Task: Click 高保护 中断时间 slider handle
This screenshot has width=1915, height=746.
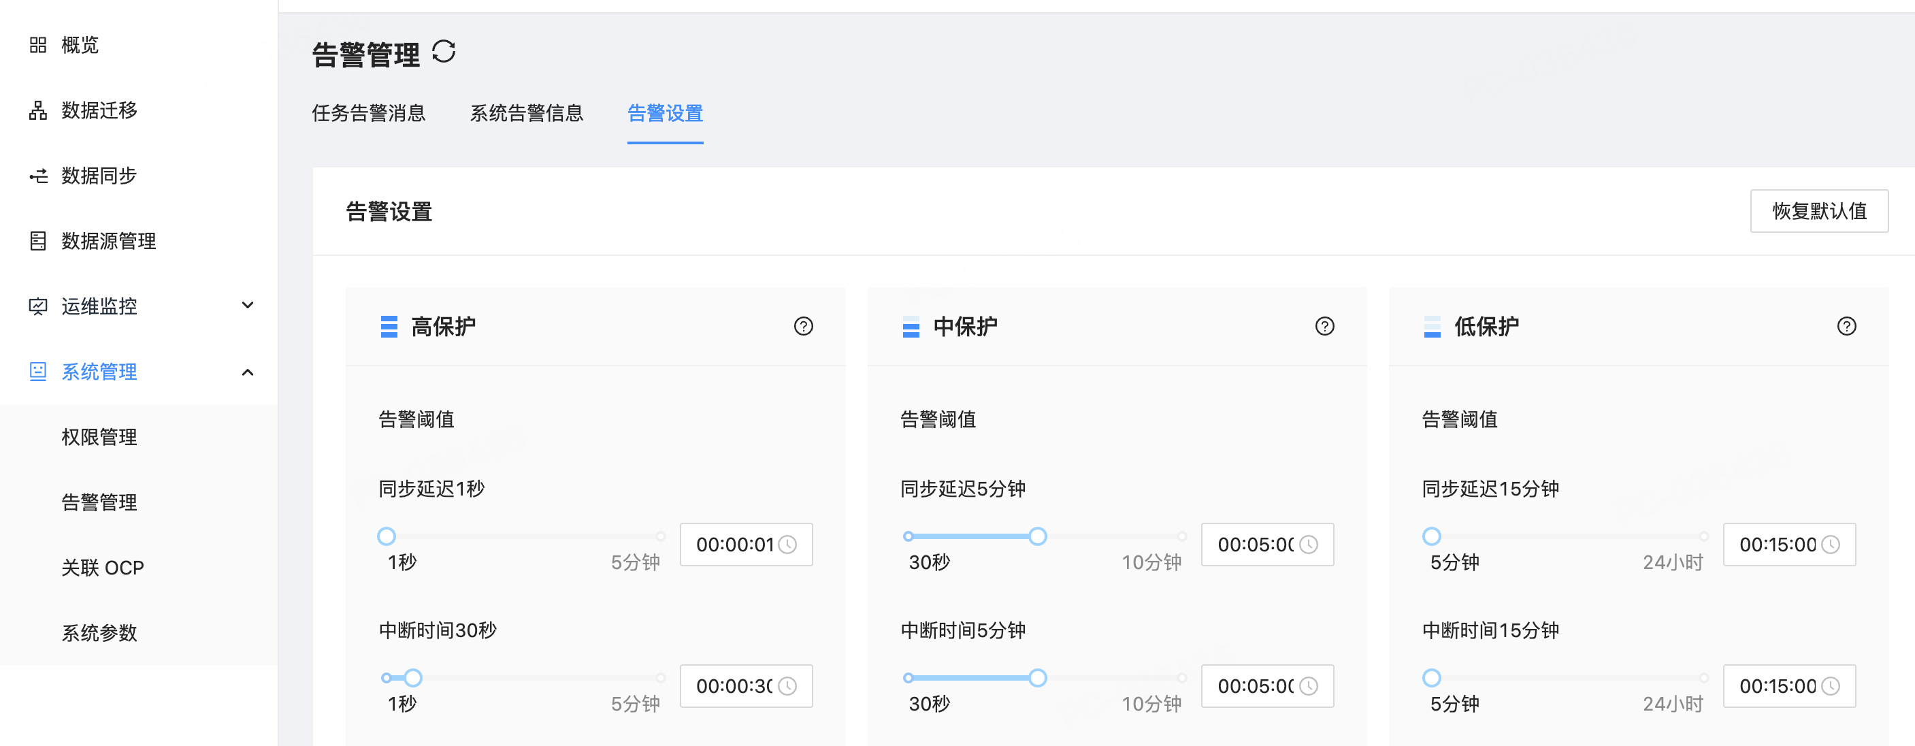Action: point(413,677)
